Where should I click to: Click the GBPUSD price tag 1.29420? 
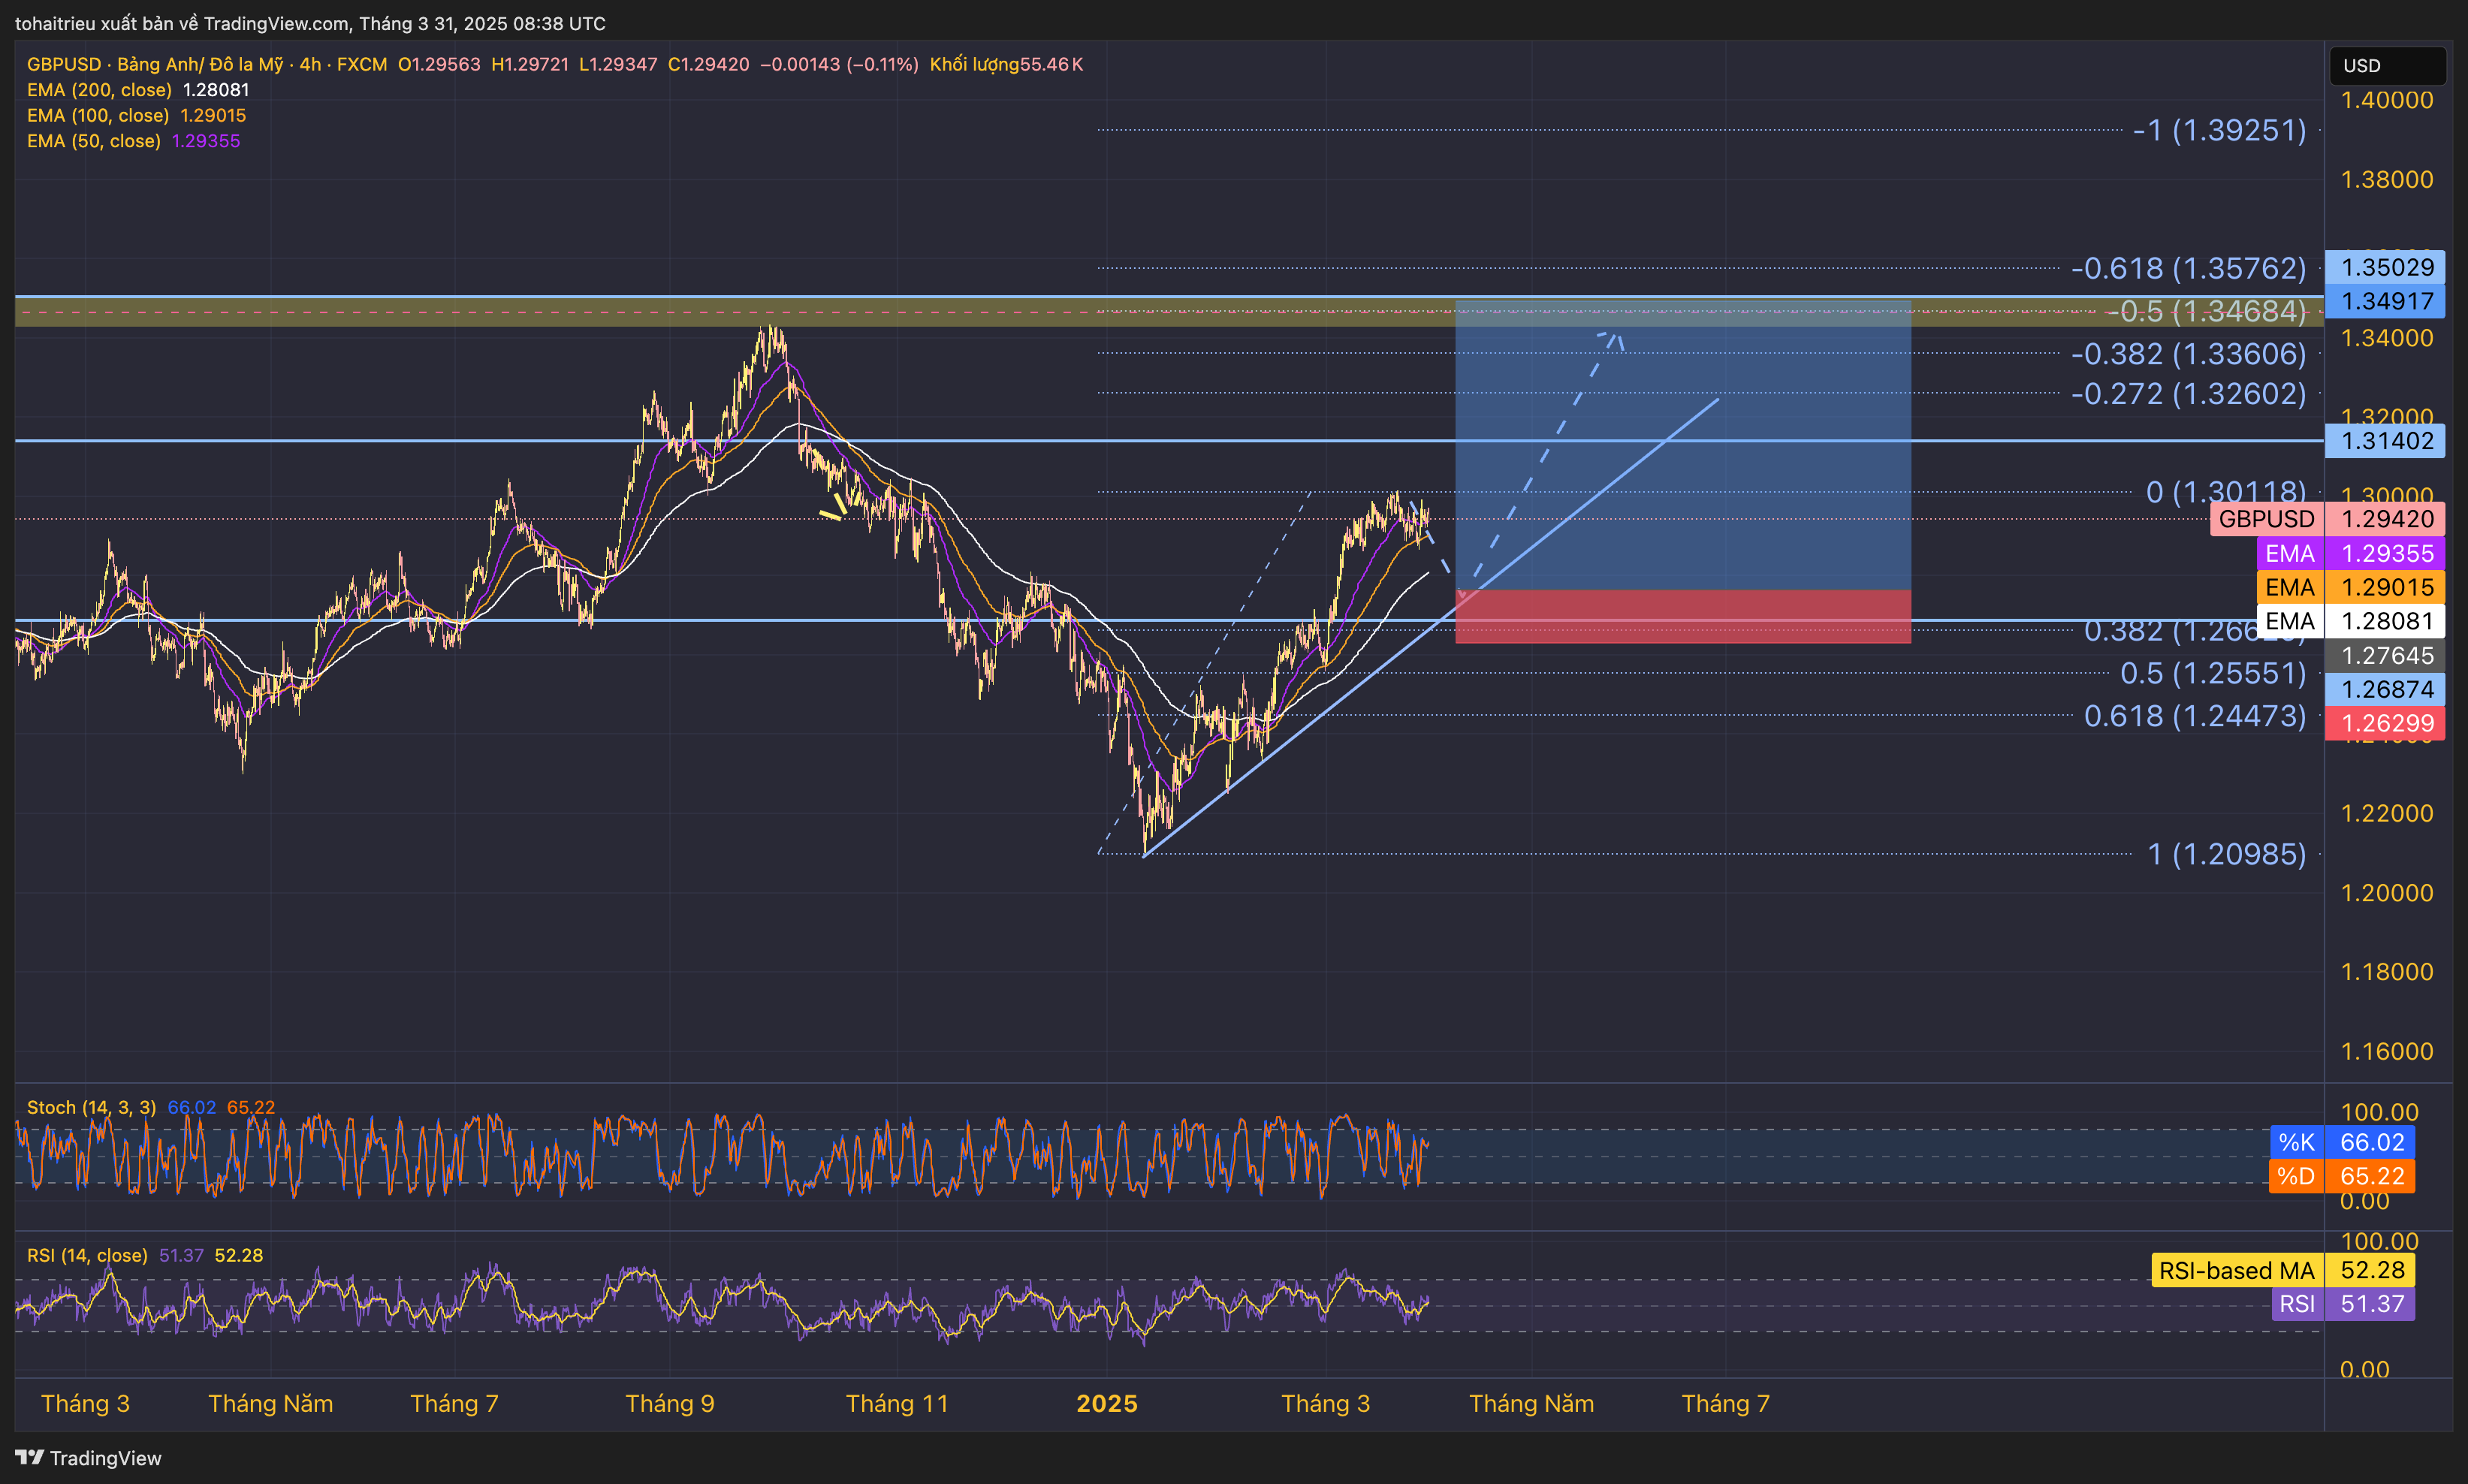pyautogui.click(x=2328, y=519)
